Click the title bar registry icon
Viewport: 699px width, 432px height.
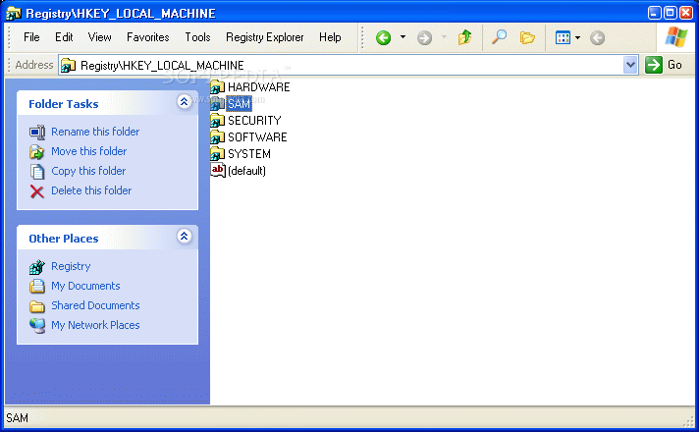[x=14, y=14]
